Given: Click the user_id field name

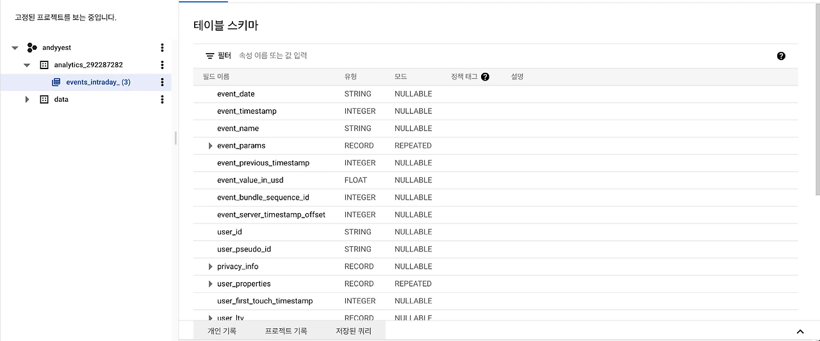Looking at the screenshot, I should tap(229, 232).
